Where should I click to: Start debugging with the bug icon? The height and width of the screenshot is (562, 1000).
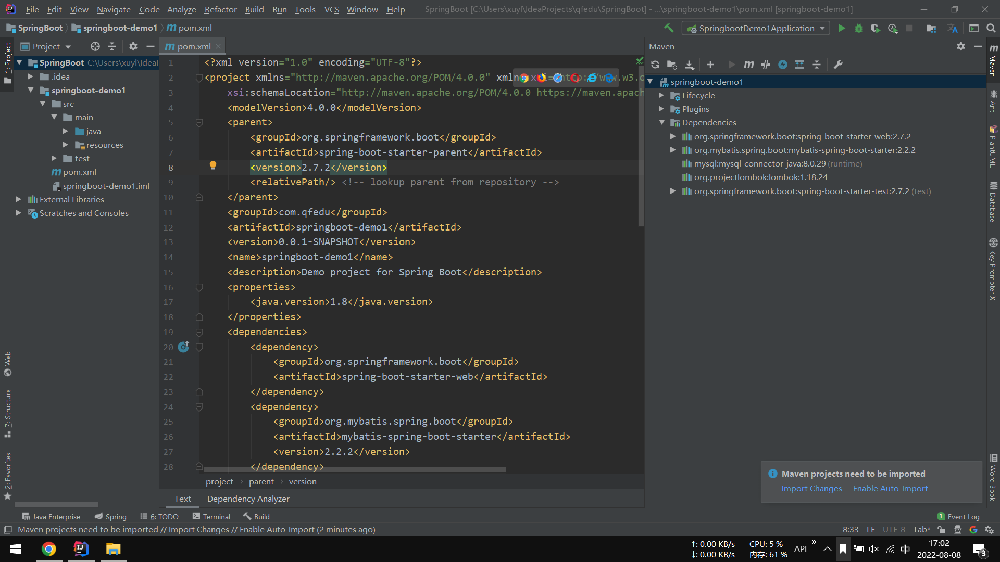pos(858,28)
